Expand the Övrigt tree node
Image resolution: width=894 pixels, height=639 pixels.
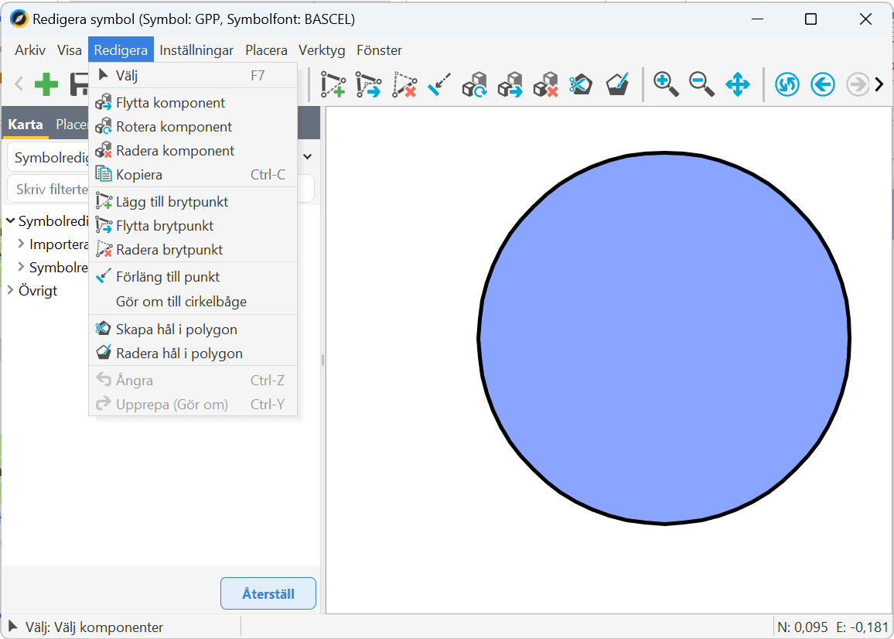point(10,291)
